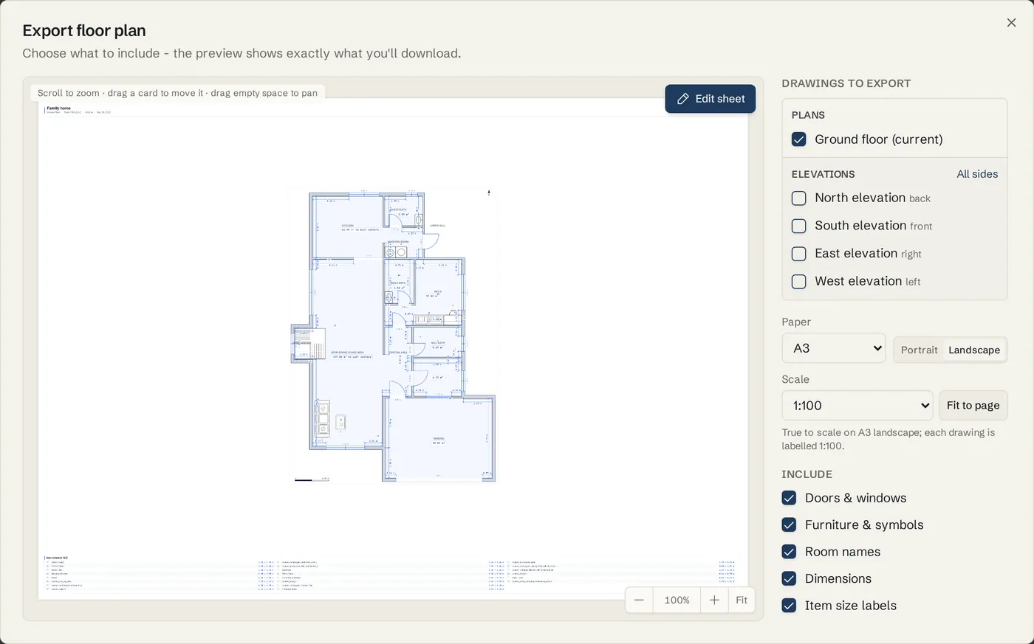Reset preview zoom with Fit button

(x=742, y=600)
